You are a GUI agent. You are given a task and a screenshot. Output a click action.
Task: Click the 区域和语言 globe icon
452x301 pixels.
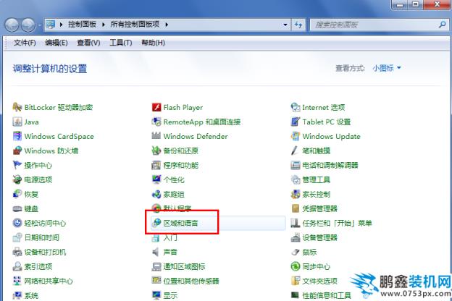[x=156, y=223]
